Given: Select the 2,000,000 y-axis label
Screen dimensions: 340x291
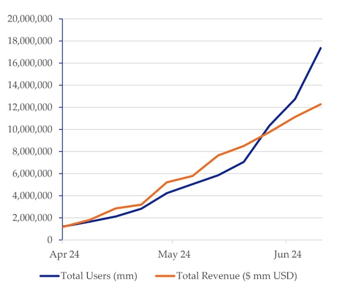Looking at the screenshot, I should [x=32, y=218].
